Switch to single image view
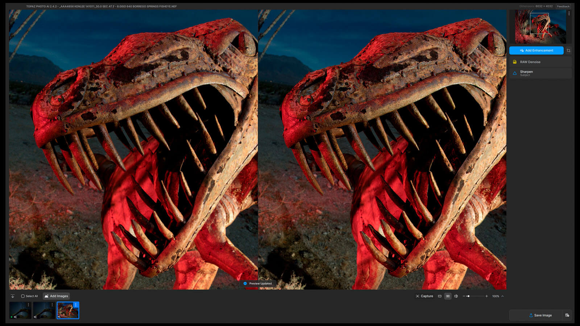580x326 pixels. click(440, 296)
